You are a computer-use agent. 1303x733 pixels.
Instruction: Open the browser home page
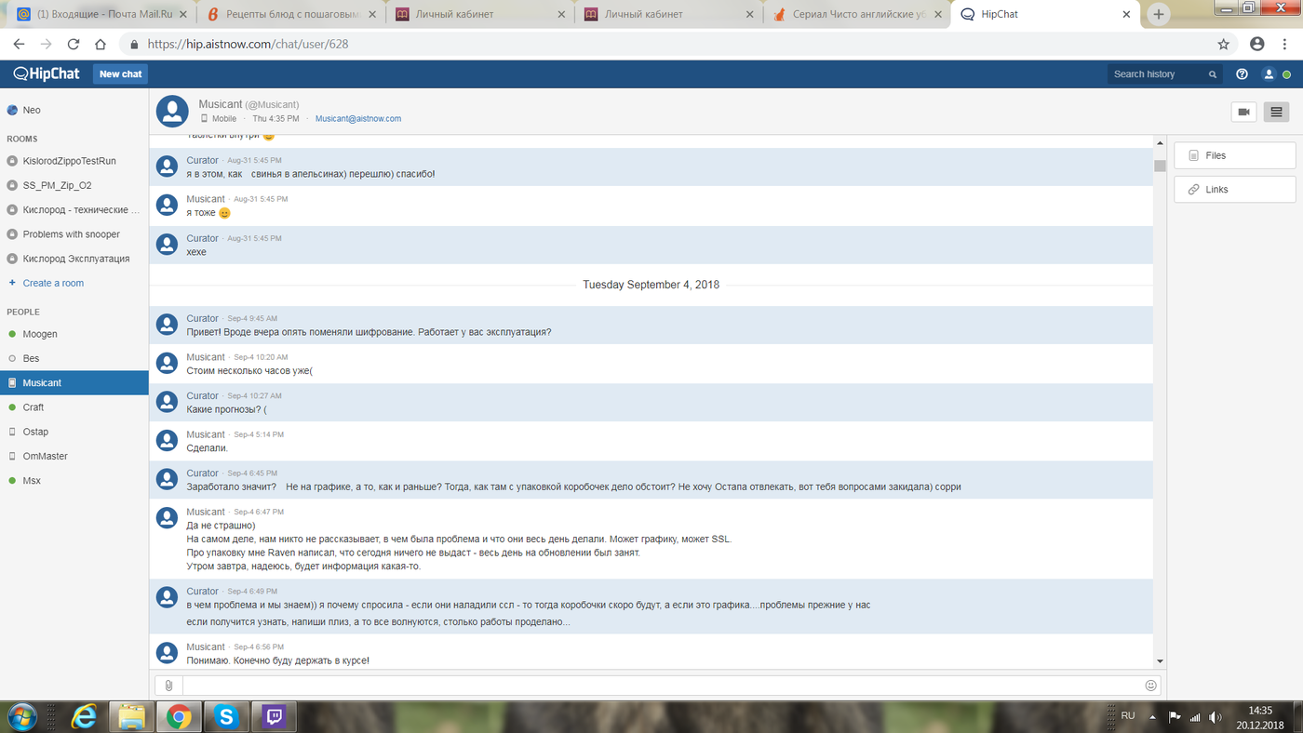tap(101, 44)
